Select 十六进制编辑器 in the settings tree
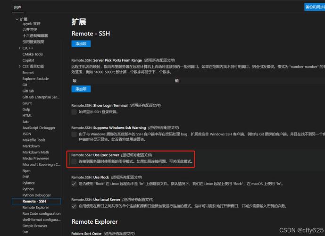The width and height of the screenshot is (325, 236). point(35,36)
